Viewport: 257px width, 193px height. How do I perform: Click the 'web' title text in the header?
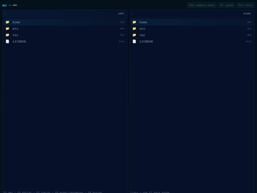[15, 5]
